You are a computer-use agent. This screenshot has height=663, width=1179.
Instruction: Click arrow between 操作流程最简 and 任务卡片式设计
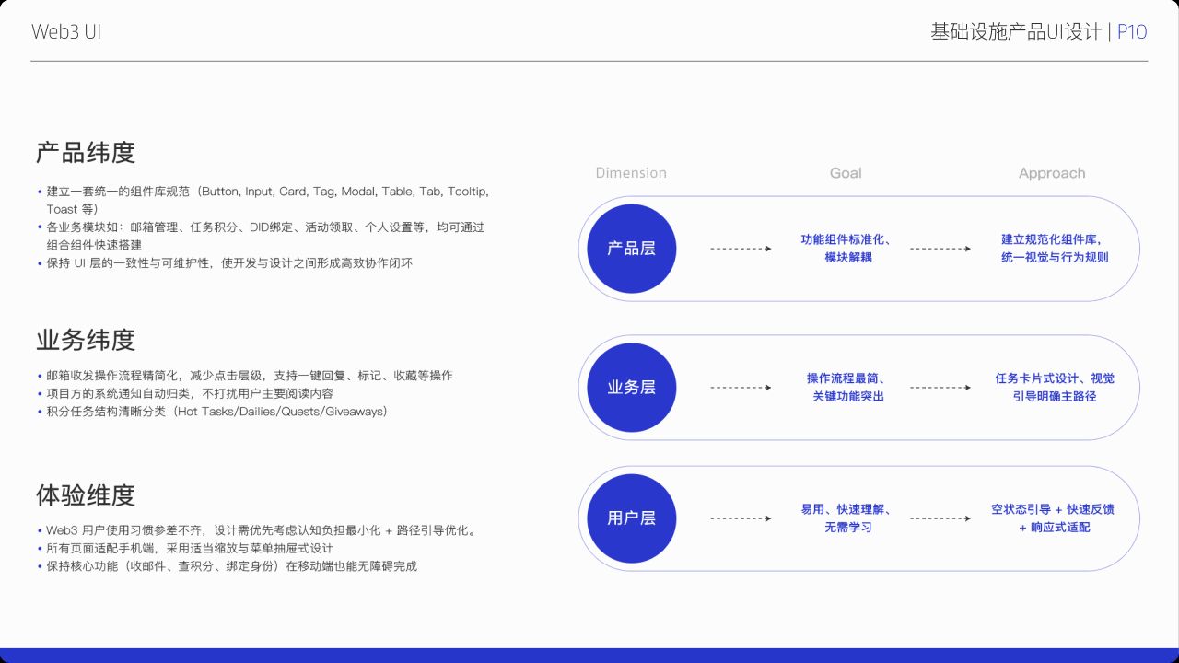pyautogui.click(x=940, y=388)
